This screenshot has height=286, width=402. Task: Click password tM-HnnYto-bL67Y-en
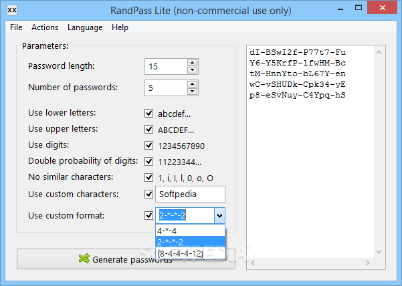click(298, 74)
